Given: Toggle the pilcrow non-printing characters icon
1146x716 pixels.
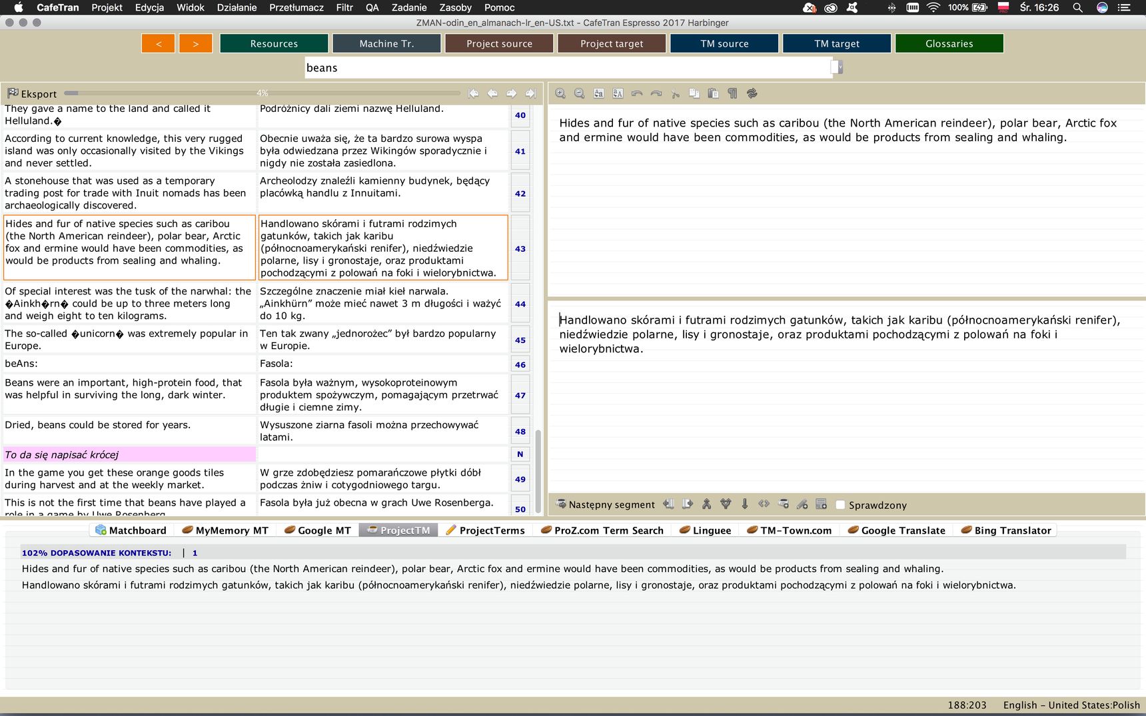Looking at the screenshot, I should [x=732, y=93].
